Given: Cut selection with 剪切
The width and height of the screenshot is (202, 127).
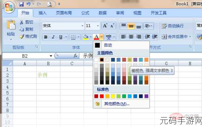Looking at the screenshot, I should 26,22.
